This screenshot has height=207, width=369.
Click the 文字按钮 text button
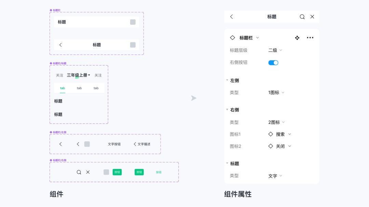(114, 144)
